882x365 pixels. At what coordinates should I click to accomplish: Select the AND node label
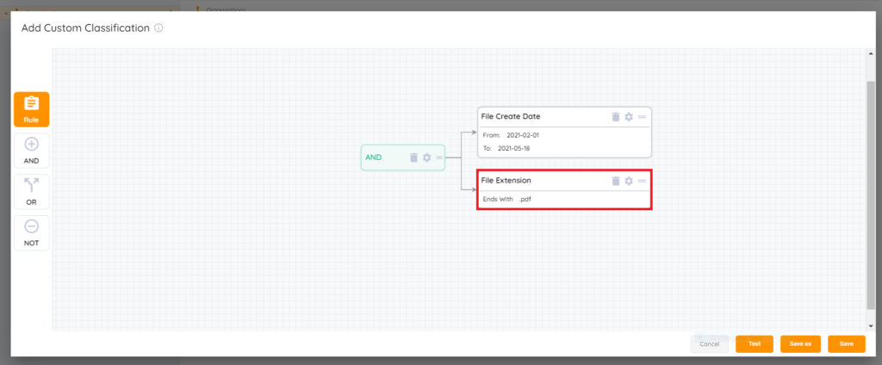374,158
